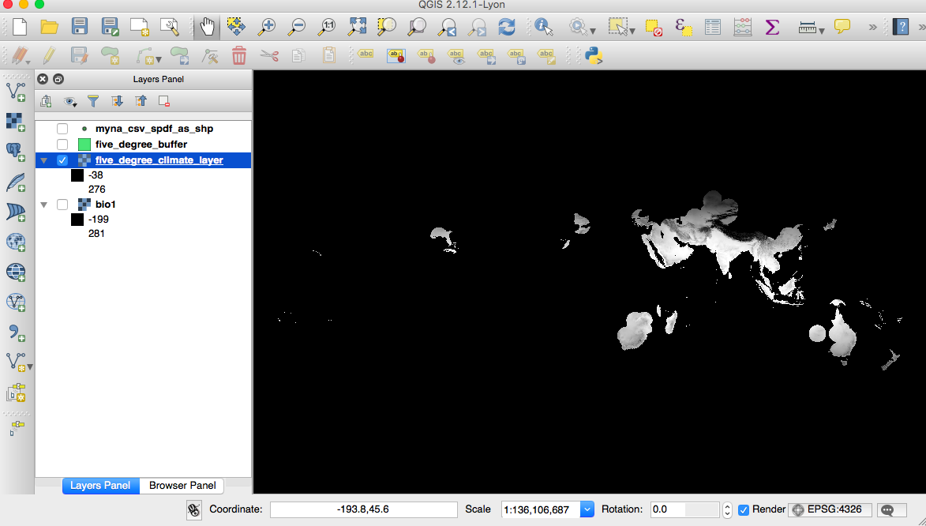Zoom to native resolution 1:1
This screenshot has height=526, width=926.
pyautogui.click(x=327, y=27)
